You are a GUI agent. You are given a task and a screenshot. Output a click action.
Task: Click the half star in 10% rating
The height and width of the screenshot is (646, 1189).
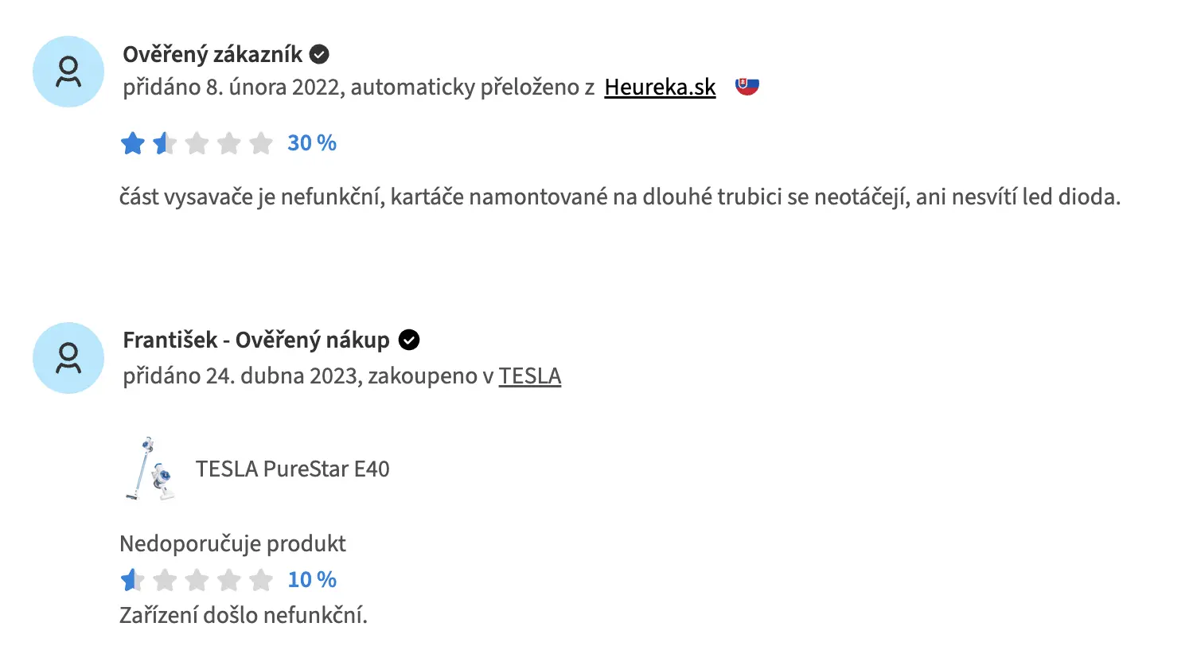click(x=133, y=580)
